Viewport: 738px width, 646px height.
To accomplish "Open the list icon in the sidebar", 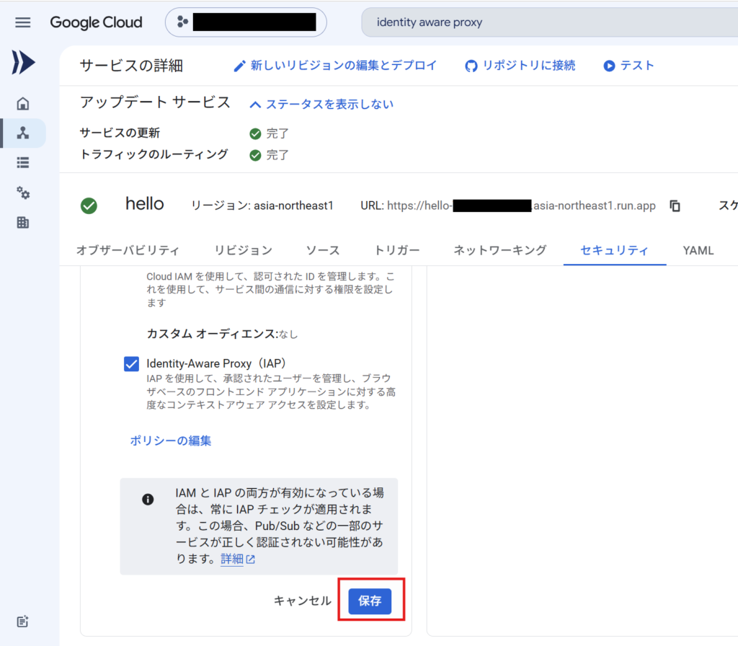I will (x=22, y=163).
